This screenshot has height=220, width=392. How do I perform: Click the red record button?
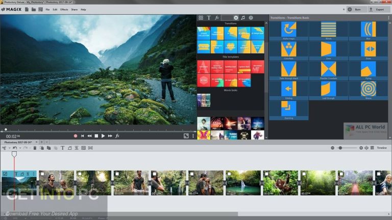(76, 136)
